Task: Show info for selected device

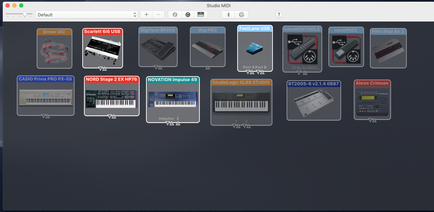Action: click(174, 15)
